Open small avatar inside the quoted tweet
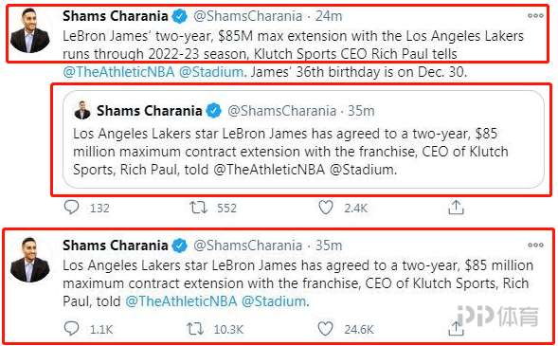Image resolution: width=558 pixels, height=346 pixels. click(82, 110)
